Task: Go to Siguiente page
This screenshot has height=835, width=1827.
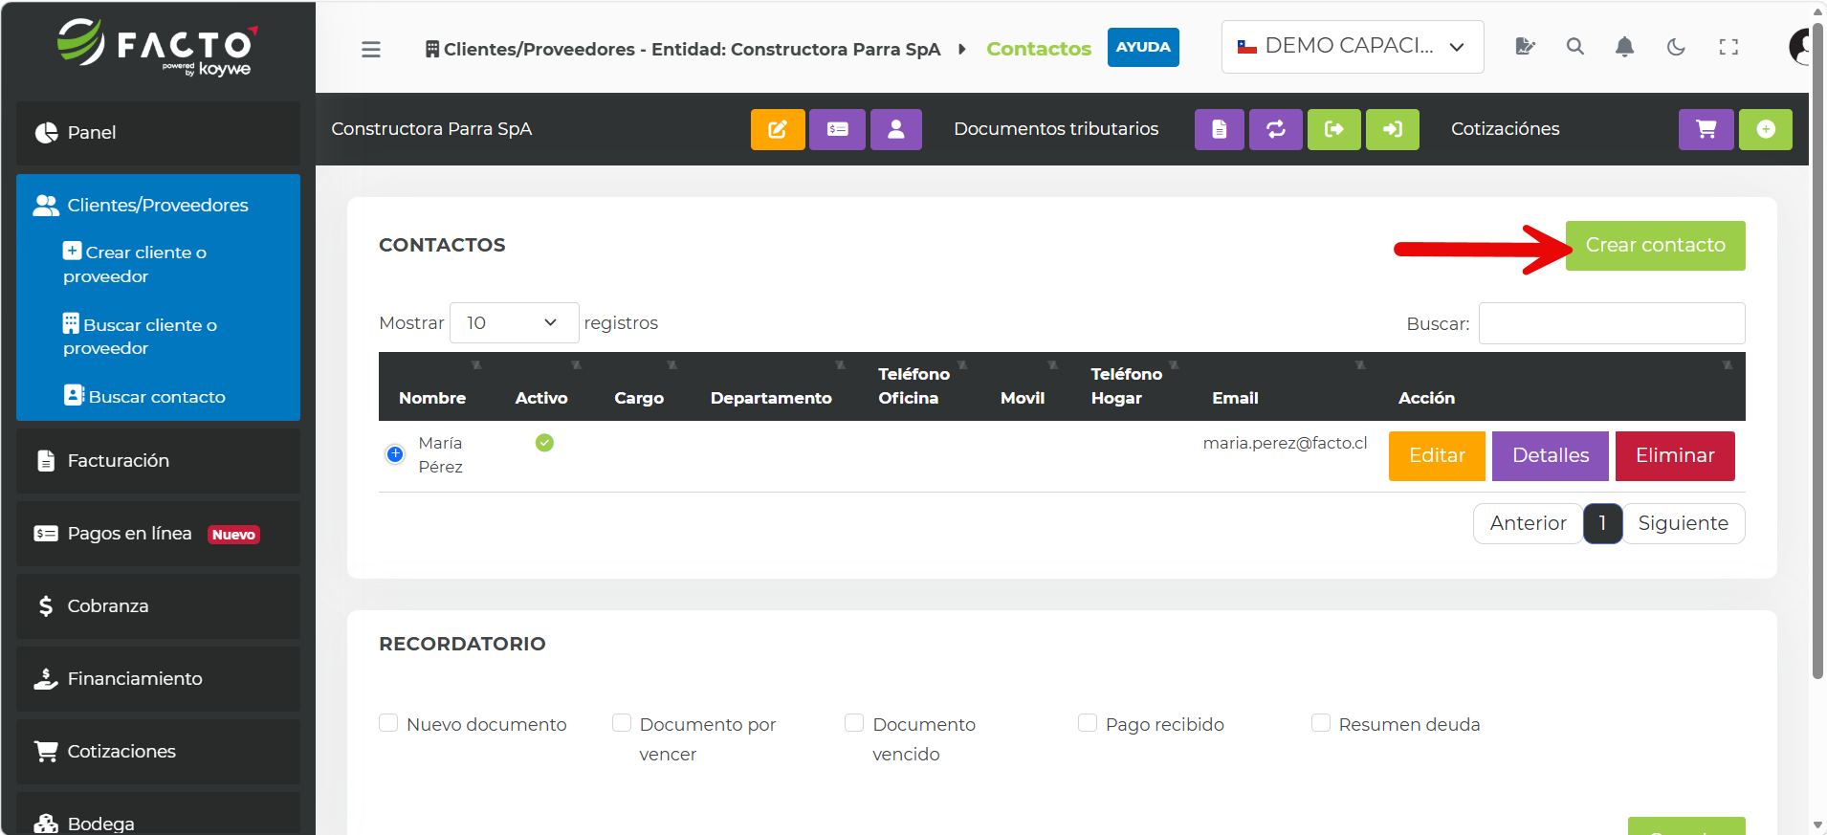Action: coord(1683,523)
